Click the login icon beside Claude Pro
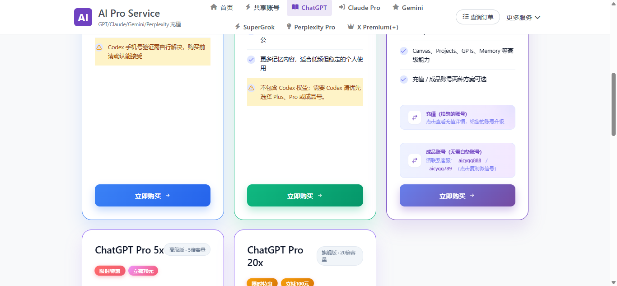The width and height of the screenshot is (617, 286). click(x=342, y=7)
